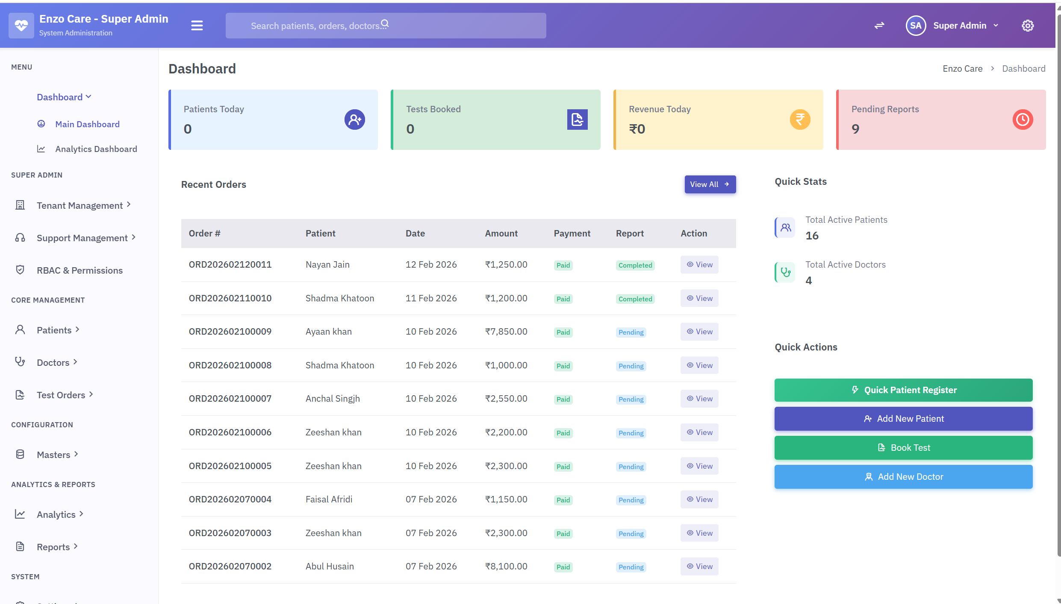The image size is (1061, 604).
Task: Select the Support Management headset icon
Action: click(20, 237)
